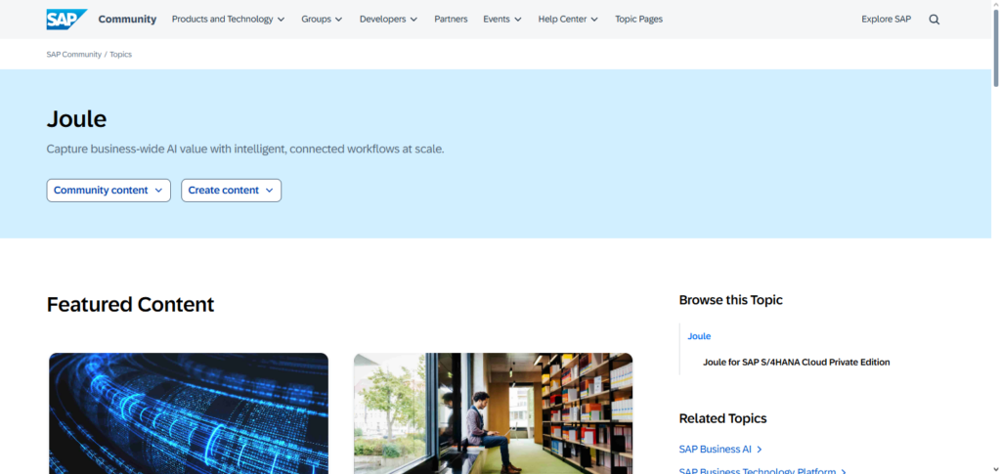
Task: Click the chevron next to SAP Business AI
Action: 760,450
